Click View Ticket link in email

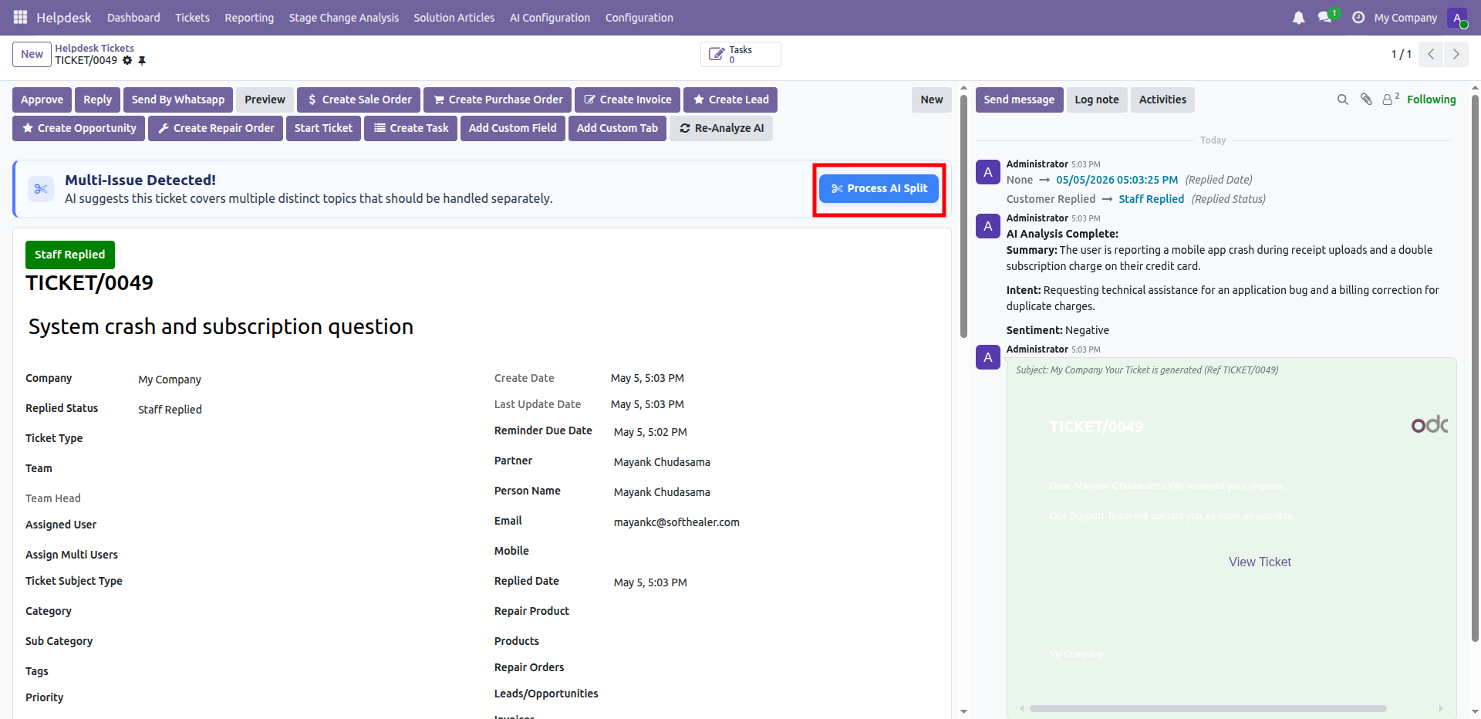1260,562
